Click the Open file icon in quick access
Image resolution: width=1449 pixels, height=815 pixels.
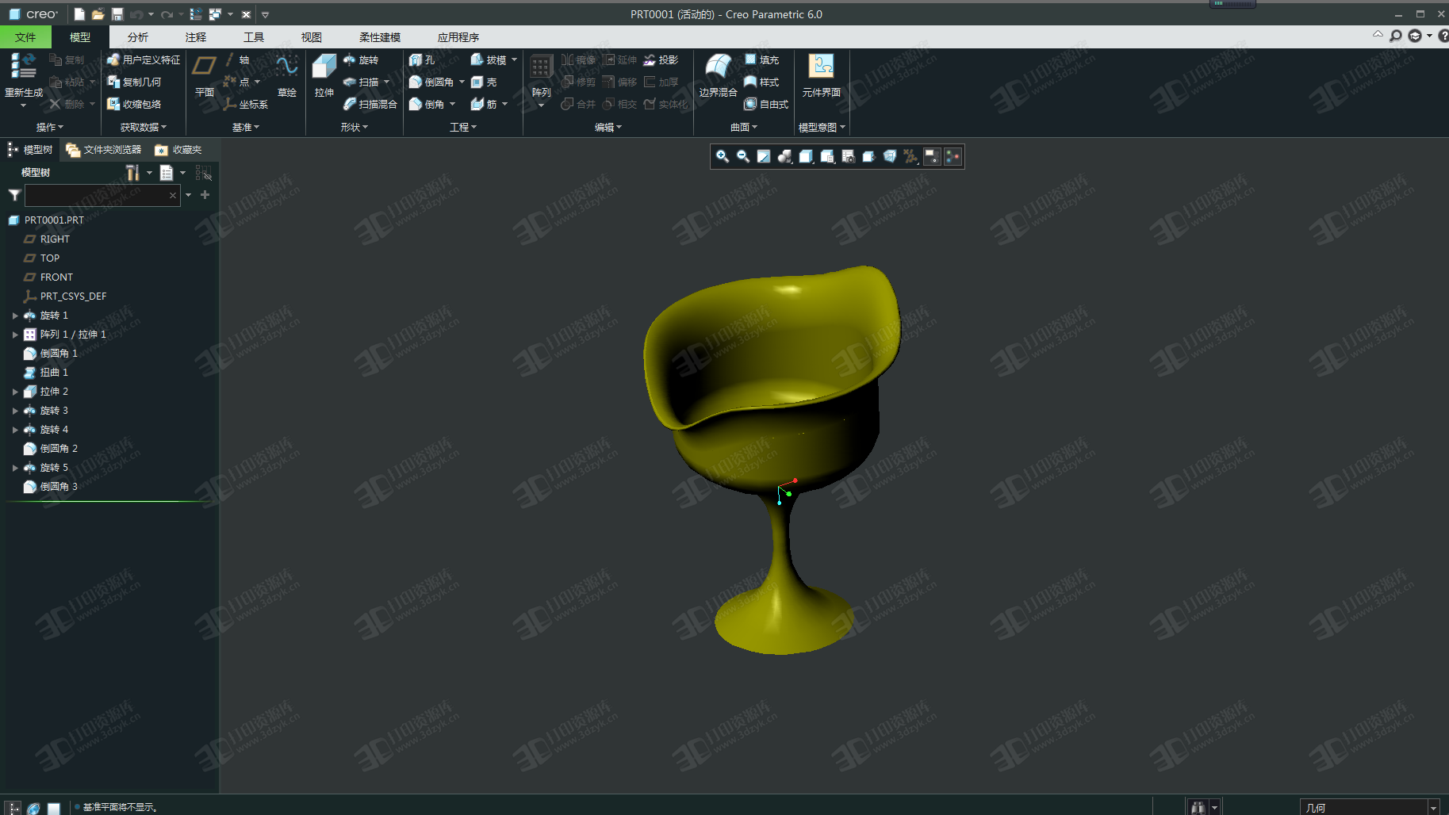coord(98,14)
